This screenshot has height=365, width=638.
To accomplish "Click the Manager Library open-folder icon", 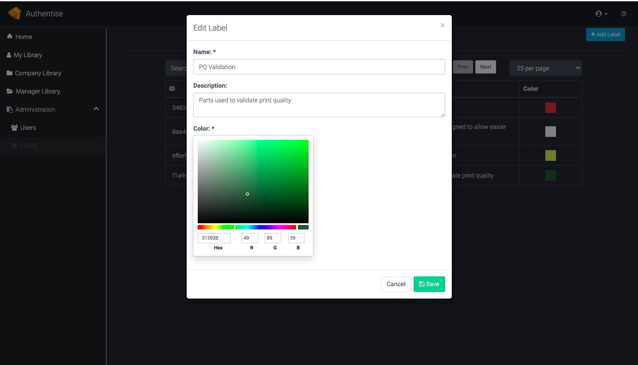I will click(10, 91).
